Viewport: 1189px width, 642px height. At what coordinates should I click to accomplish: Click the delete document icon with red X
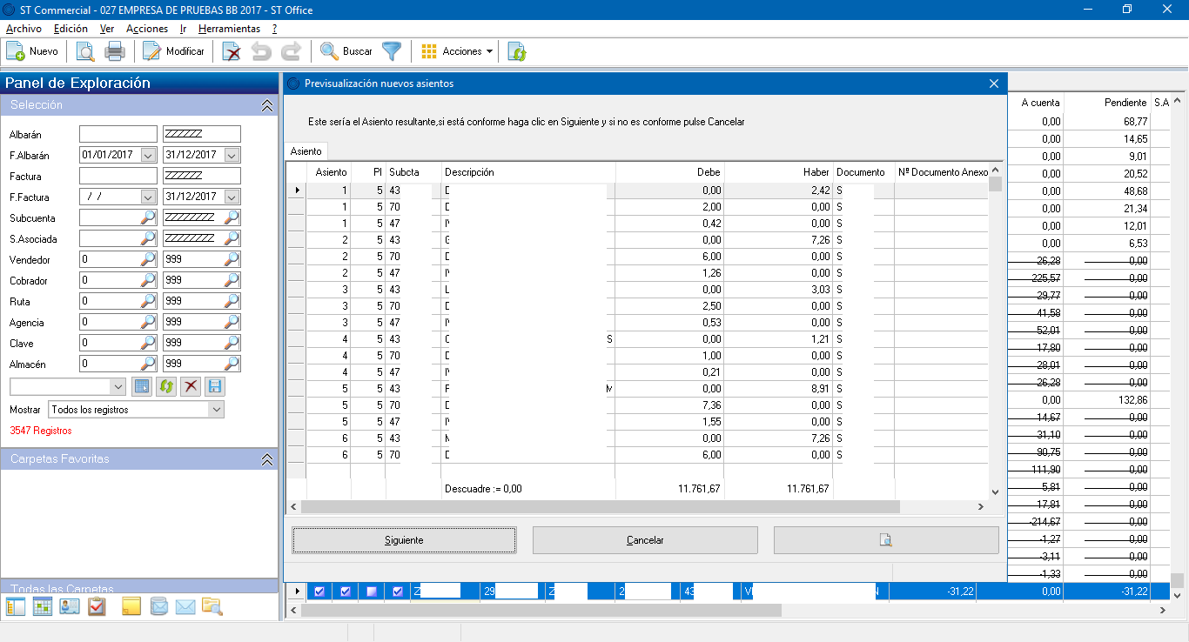(x=232, y=51)
